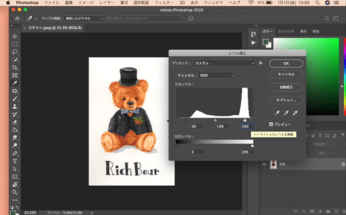Select the Quick Selection tool

(15, 60)
